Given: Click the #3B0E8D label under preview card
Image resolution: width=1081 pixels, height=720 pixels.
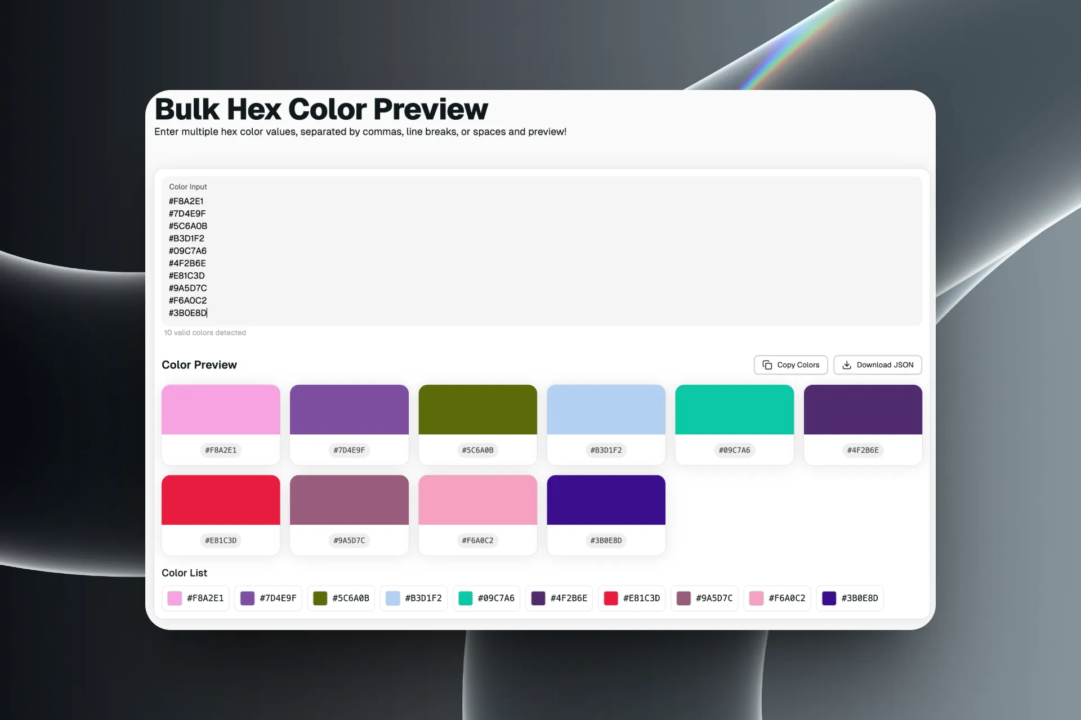Looking at the screenshot, I should coord(606,541).
